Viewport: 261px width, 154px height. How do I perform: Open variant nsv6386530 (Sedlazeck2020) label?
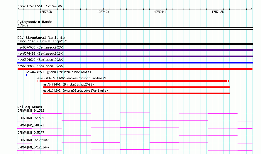click(x=40, y=66)
